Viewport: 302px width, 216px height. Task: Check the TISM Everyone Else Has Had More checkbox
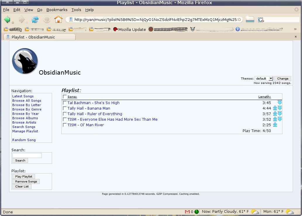(x=65, y=120)
